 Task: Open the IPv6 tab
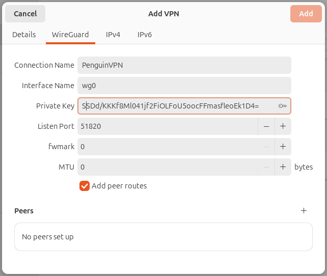pyautogui.click(x=145, y=35)
